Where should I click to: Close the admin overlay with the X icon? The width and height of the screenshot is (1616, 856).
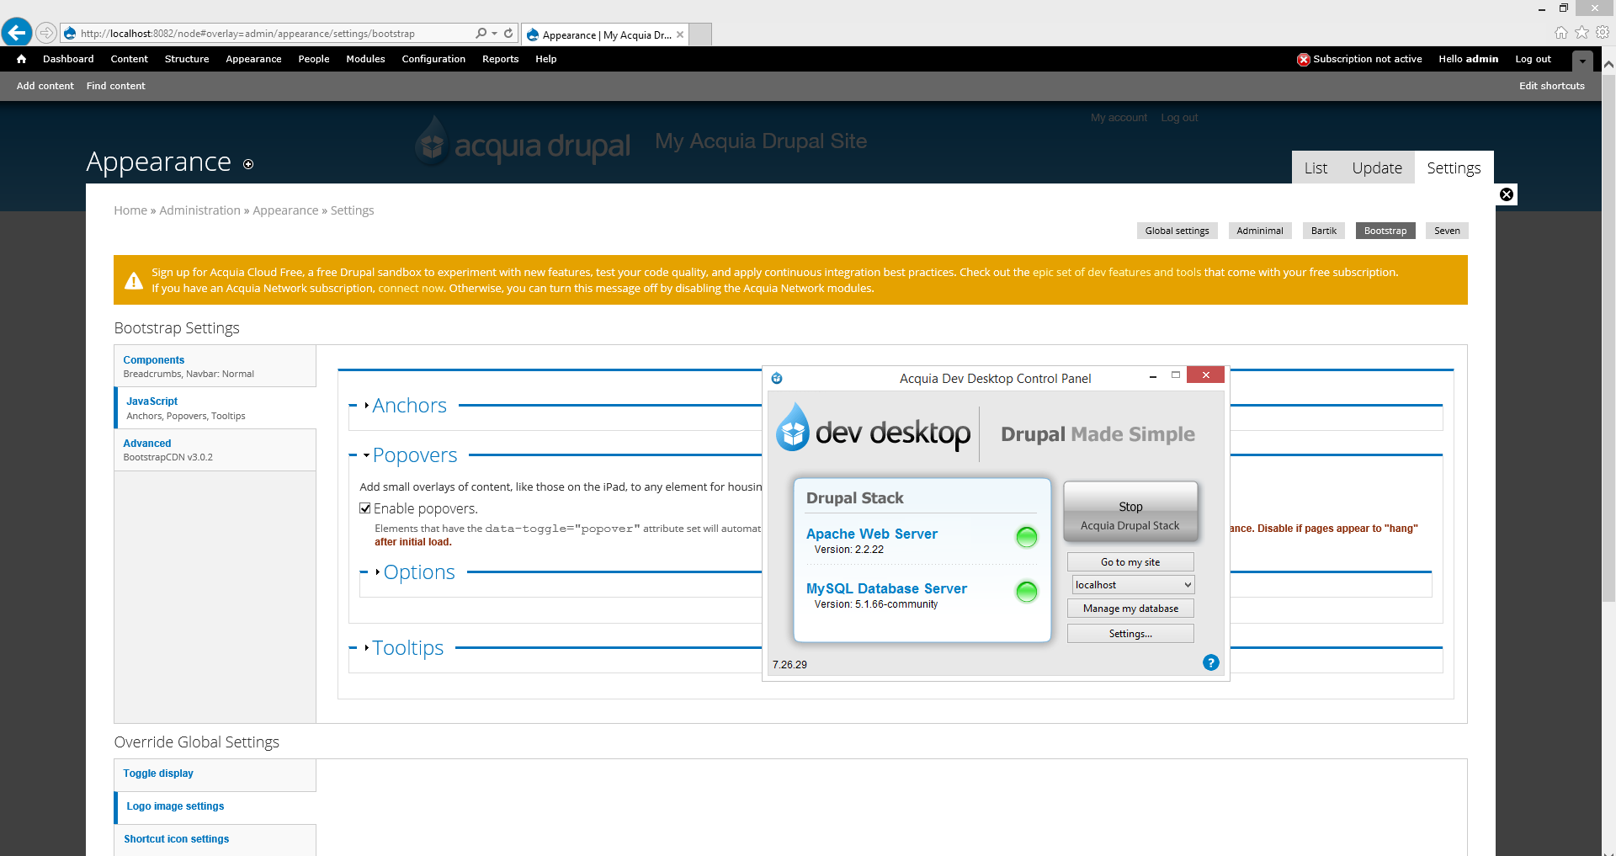click(1507, 194)
